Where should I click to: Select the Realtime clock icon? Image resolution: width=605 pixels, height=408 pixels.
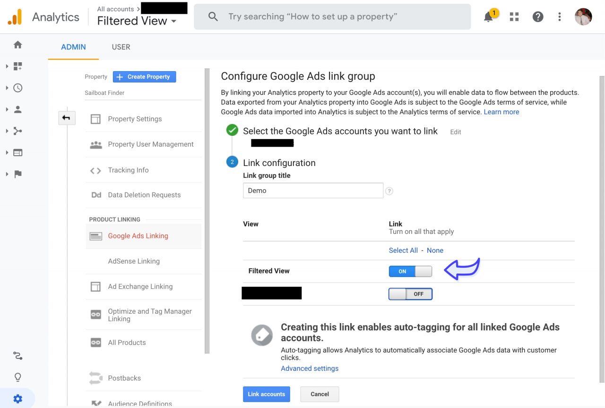(17, 88)
